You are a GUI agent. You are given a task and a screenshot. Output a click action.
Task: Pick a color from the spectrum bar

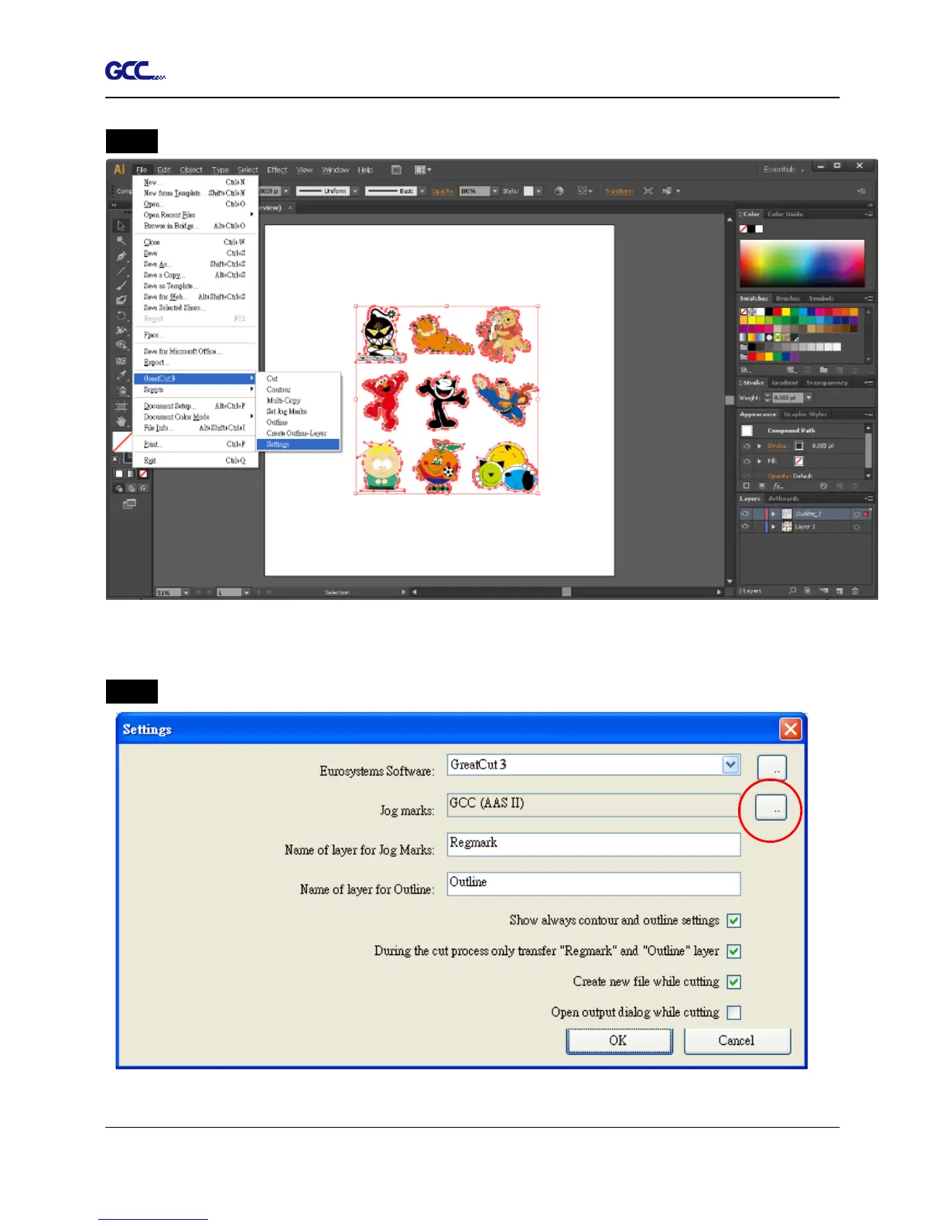tap(802, 264)
